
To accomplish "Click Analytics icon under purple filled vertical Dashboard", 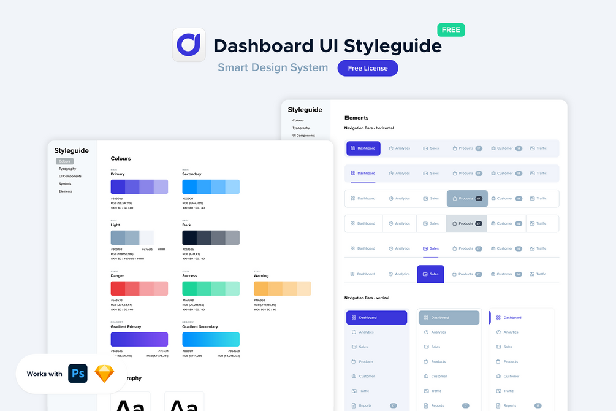I will [354, 332].
